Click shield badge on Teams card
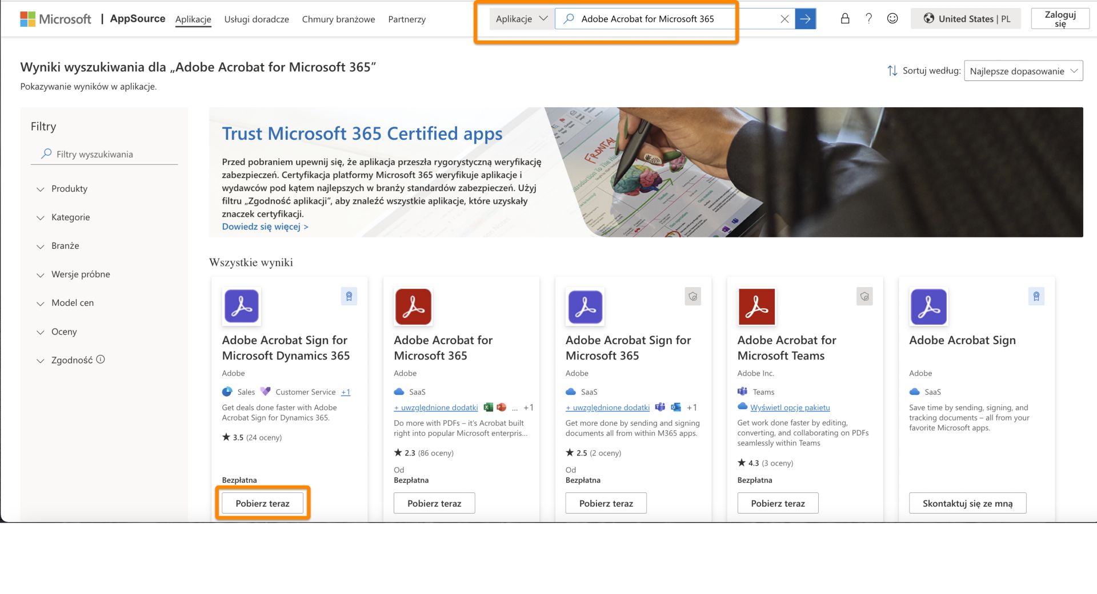The image size is (1097, 594). [864, 296]
